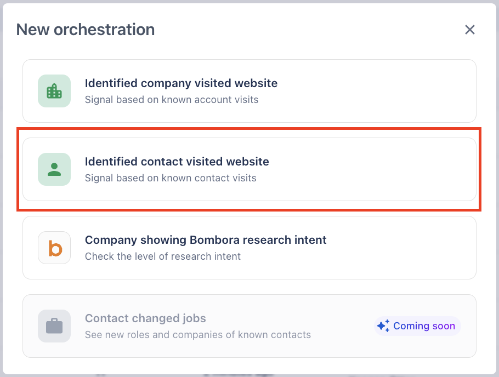Click the orange Bombora logo icon

tap(54, 248)
